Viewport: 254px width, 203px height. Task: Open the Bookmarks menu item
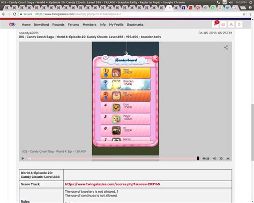135,25
